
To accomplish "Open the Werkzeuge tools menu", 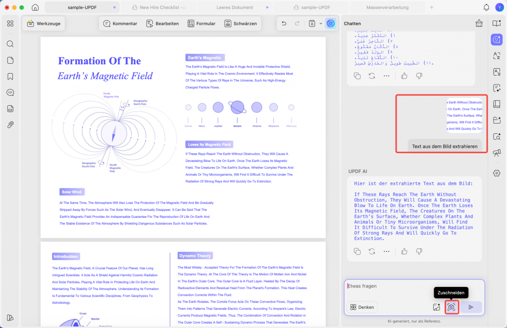I will pyautogui.click(x=44, y=23).
